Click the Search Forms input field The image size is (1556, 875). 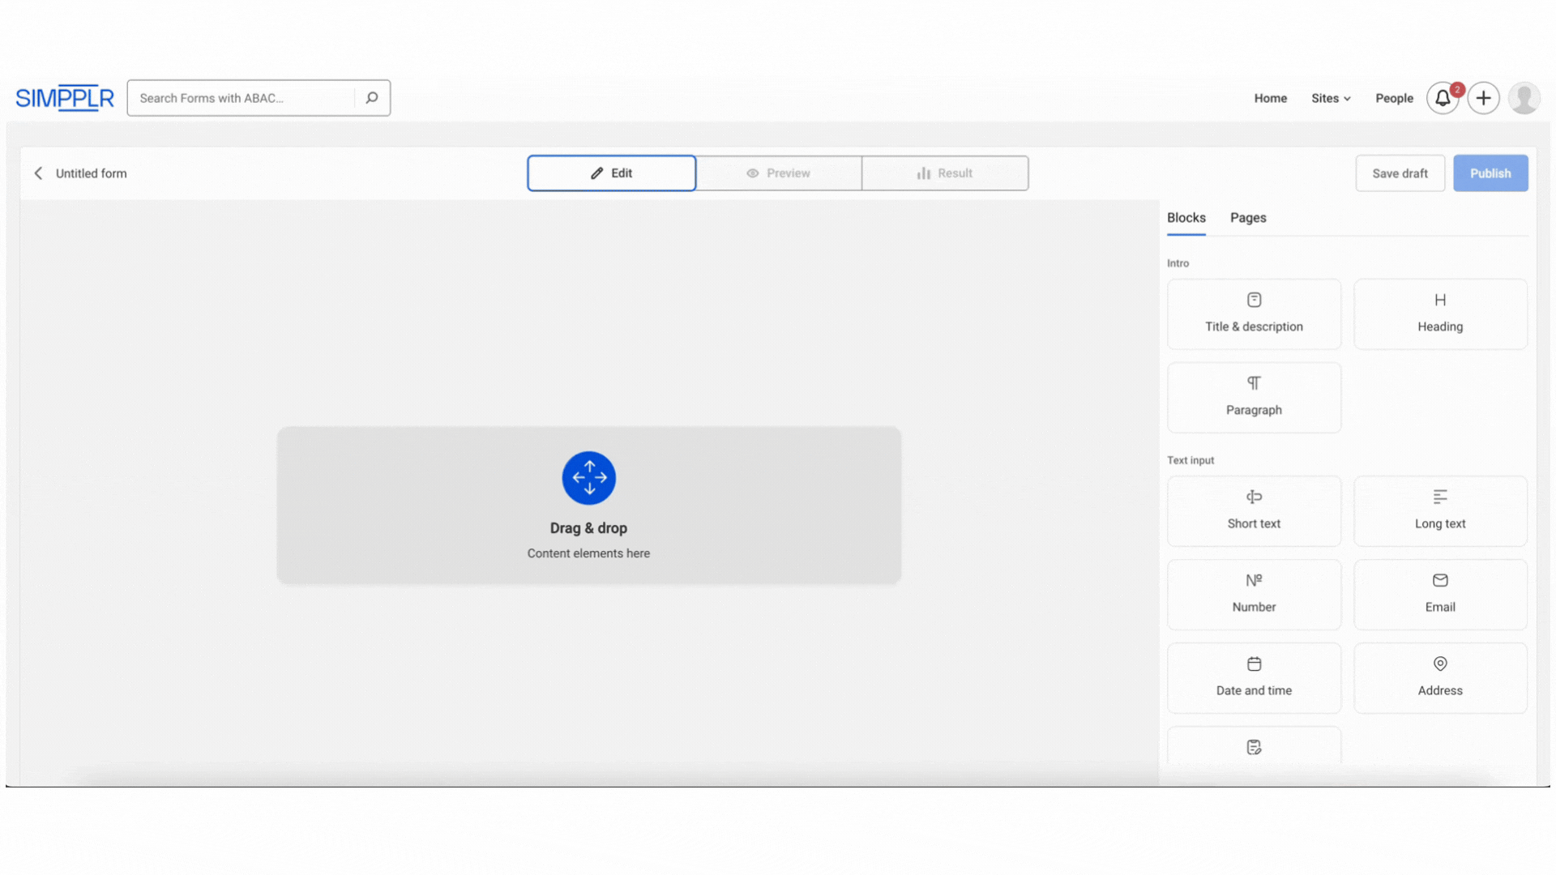point(243,98)
